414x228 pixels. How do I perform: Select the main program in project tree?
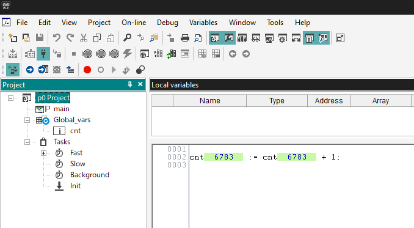61,109
